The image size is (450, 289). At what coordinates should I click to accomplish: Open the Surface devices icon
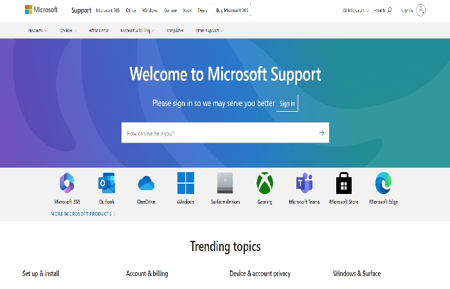pos(225,183)
